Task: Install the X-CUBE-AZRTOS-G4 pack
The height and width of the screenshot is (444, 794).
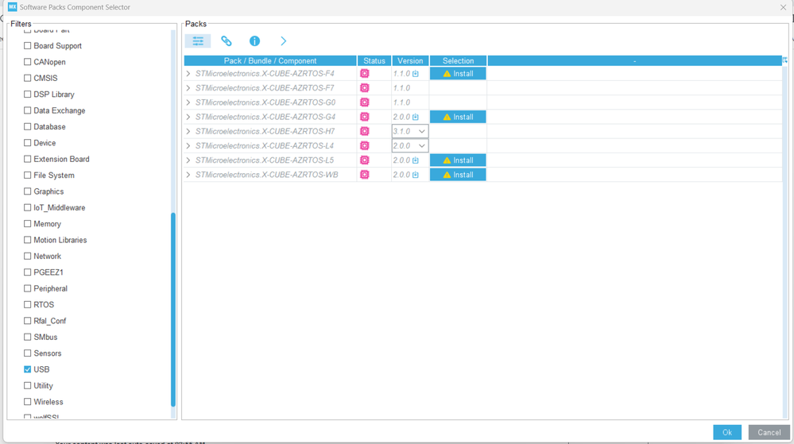Action: [458, 117]
